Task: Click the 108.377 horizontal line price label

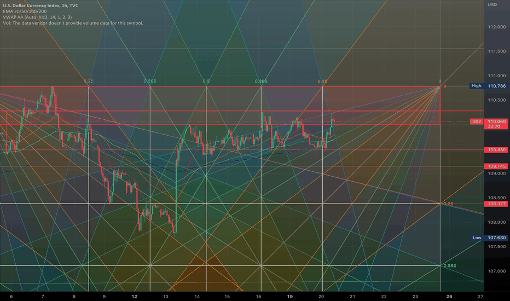Action: coord(496,204)
